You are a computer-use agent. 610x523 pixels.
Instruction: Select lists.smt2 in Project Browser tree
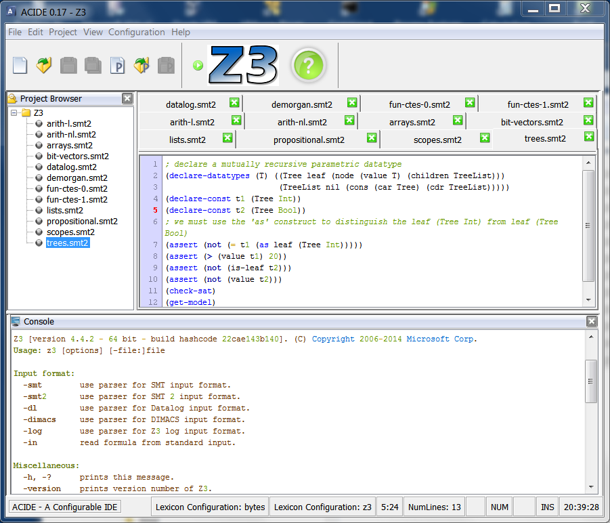(x=65, y=211)
